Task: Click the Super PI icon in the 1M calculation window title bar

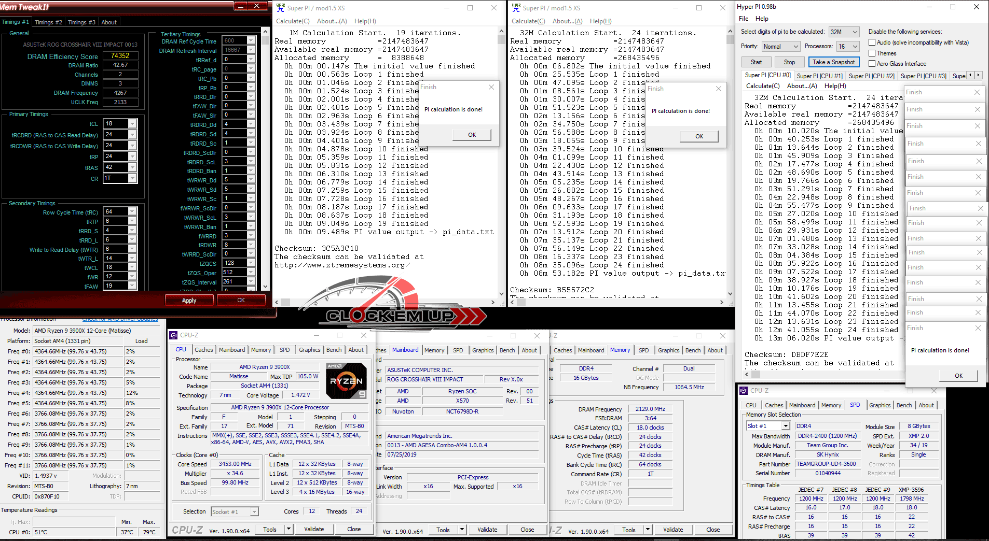Action: pos(281,8)
